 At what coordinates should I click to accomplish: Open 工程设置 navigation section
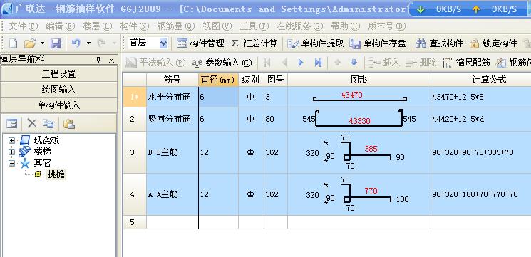[59, 74]
